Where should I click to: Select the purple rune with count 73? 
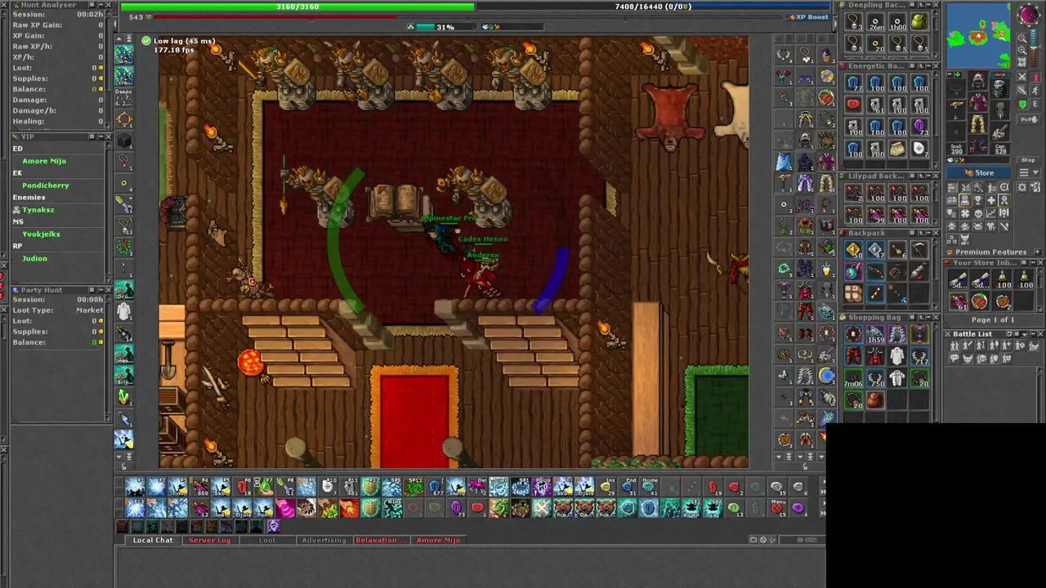pos(919,126)
